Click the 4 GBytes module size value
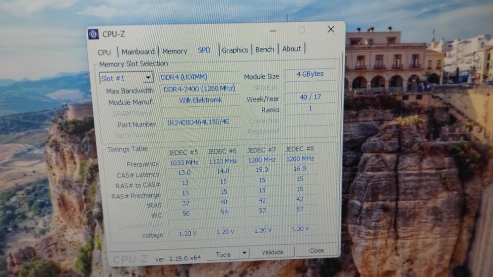The height and width of the screenshot is (277, 493). click(x=310, y=74)
